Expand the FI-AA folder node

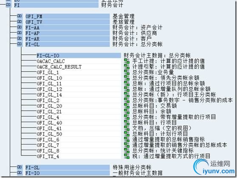(x=20, y=27)
